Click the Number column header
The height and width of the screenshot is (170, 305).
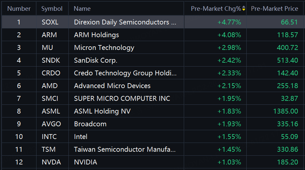pos(19,9)
